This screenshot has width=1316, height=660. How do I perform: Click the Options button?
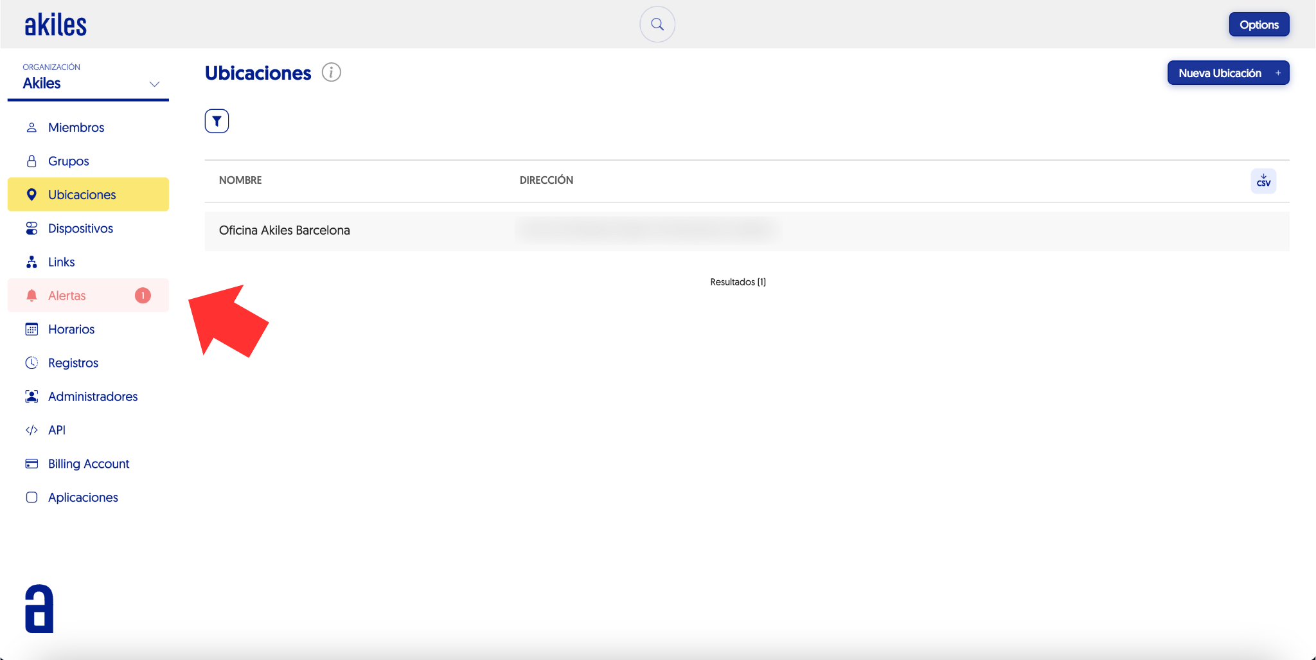1258,25
